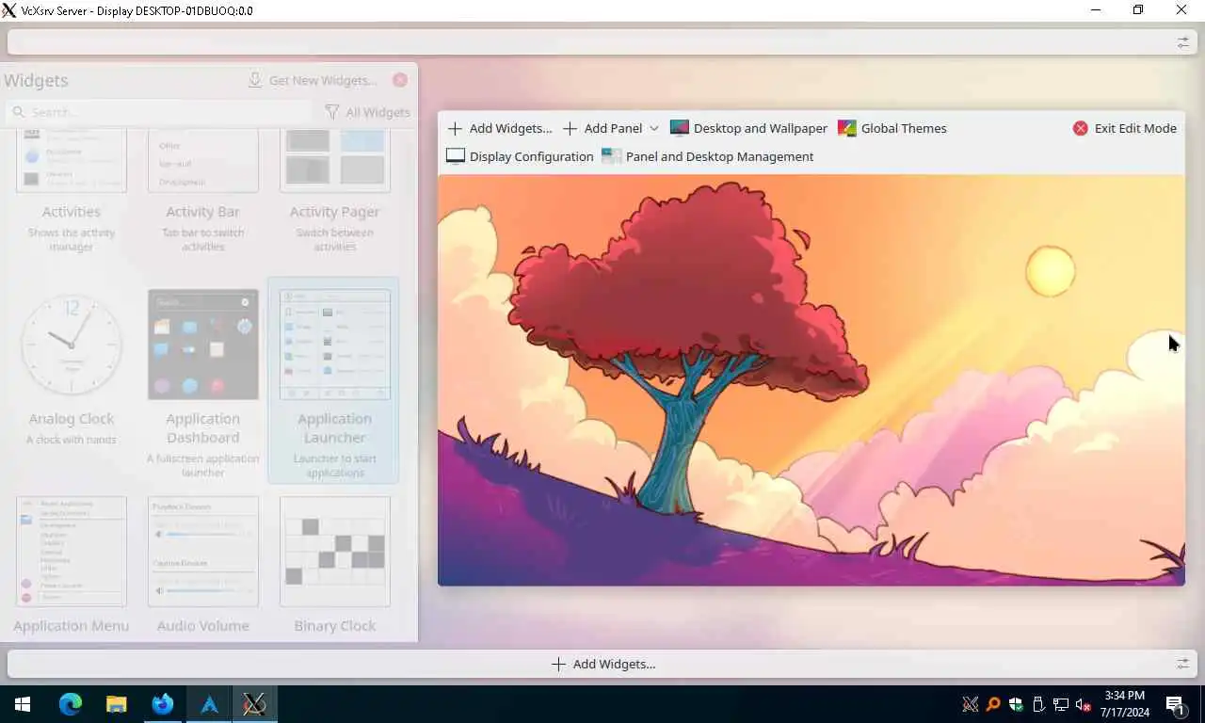Open File Explorer from taskbar
Screen dimensions: 1205x723
pos(116,704)
